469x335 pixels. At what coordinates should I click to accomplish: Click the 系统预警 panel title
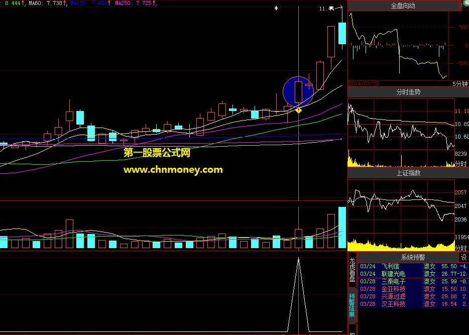click(413, 257)
